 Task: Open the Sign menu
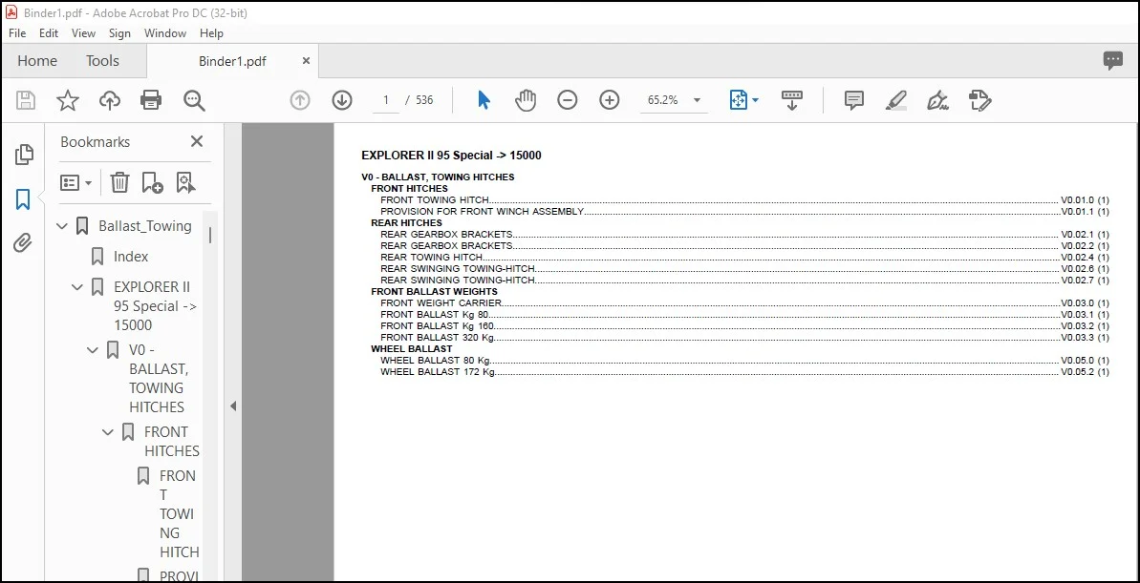point(119,33)
